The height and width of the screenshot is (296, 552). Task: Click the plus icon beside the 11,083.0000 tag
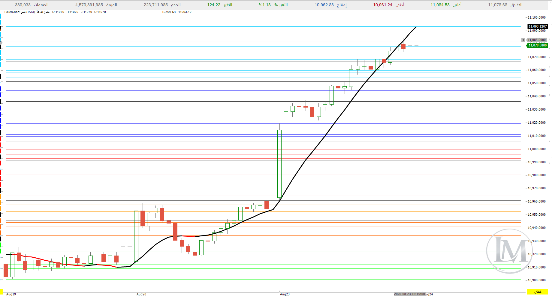(523, 40)
